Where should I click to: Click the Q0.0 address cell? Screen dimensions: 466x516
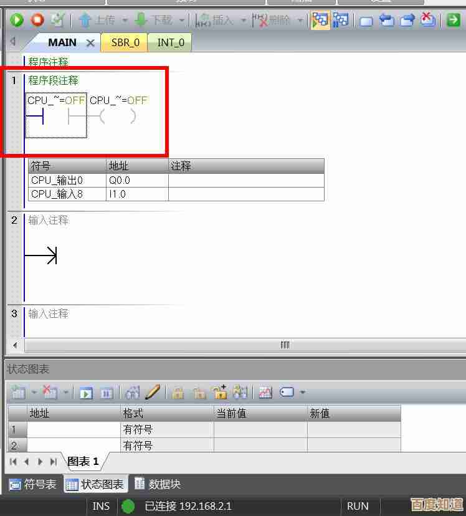point(137,180)
